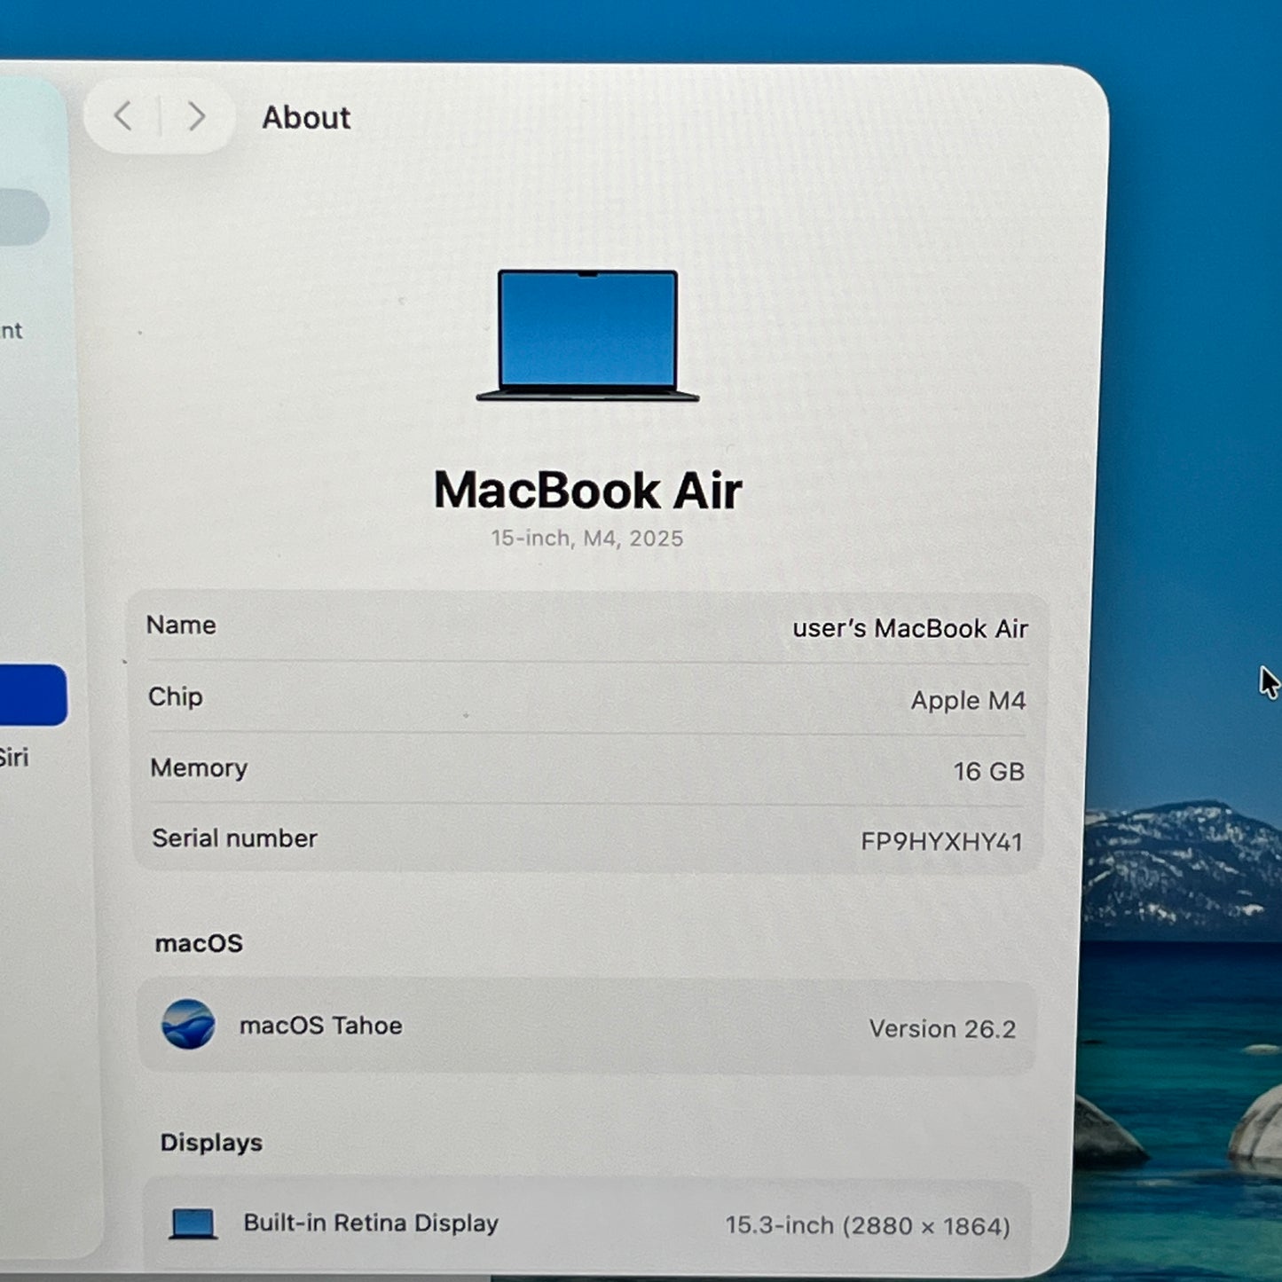Click the Built-in Retina Display icon

click(x=193, y=1223)
